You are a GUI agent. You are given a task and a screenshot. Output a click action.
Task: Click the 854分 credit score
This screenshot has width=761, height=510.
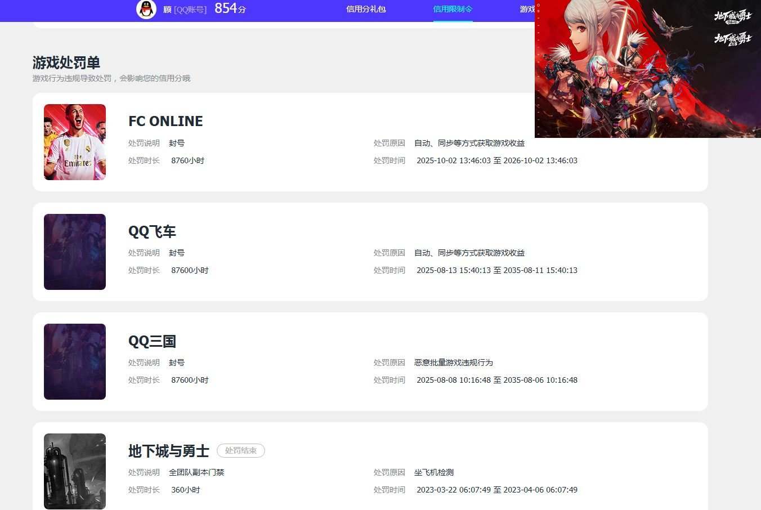coord(230,8)
